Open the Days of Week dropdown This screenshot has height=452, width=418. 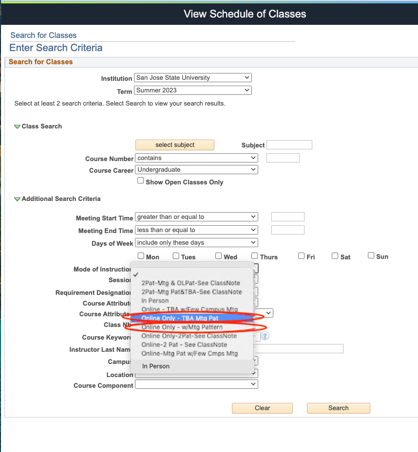[x=196, y=243]
